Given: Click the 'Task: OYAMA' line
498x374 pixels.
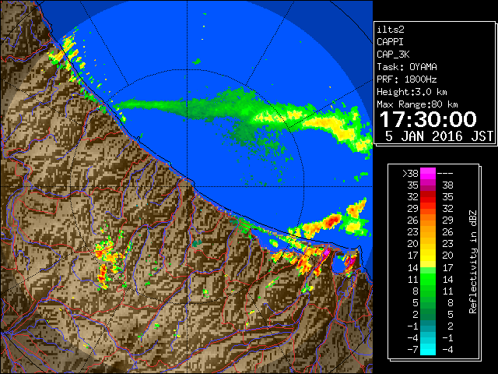Looking at the screenshot, I should [x=407, y=67].
